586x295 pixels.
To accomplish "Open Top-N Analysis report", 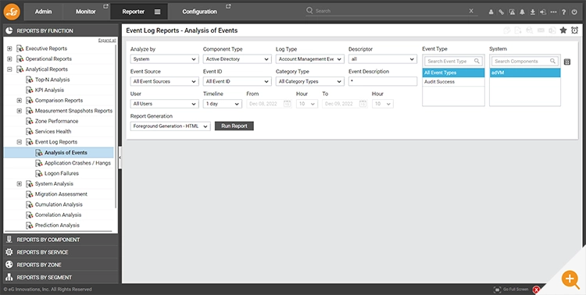I will (52, 80).
